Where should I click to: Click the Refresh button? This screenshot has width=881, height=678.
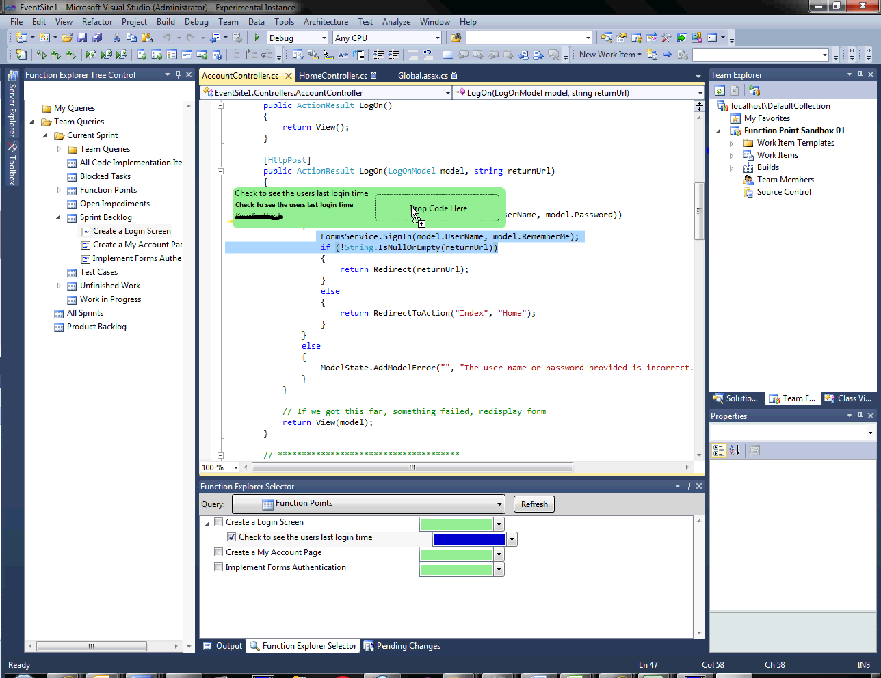point(534,504)
